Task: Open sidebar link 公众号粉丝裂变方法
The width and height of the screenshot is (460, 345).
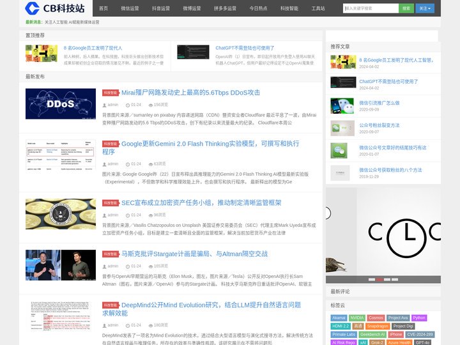Action: pyautogui.click(x=379, y=125)
